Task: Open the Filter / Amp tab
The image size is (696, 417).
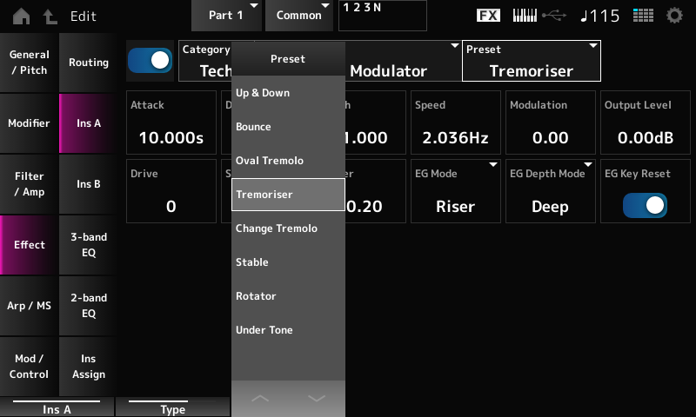Action: pyautogui.click(x=29, y=183)
